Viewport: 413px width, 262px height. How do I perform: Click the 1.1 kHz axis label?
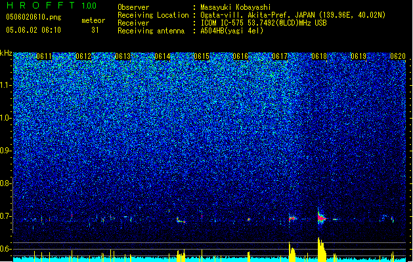pos(6,85)
